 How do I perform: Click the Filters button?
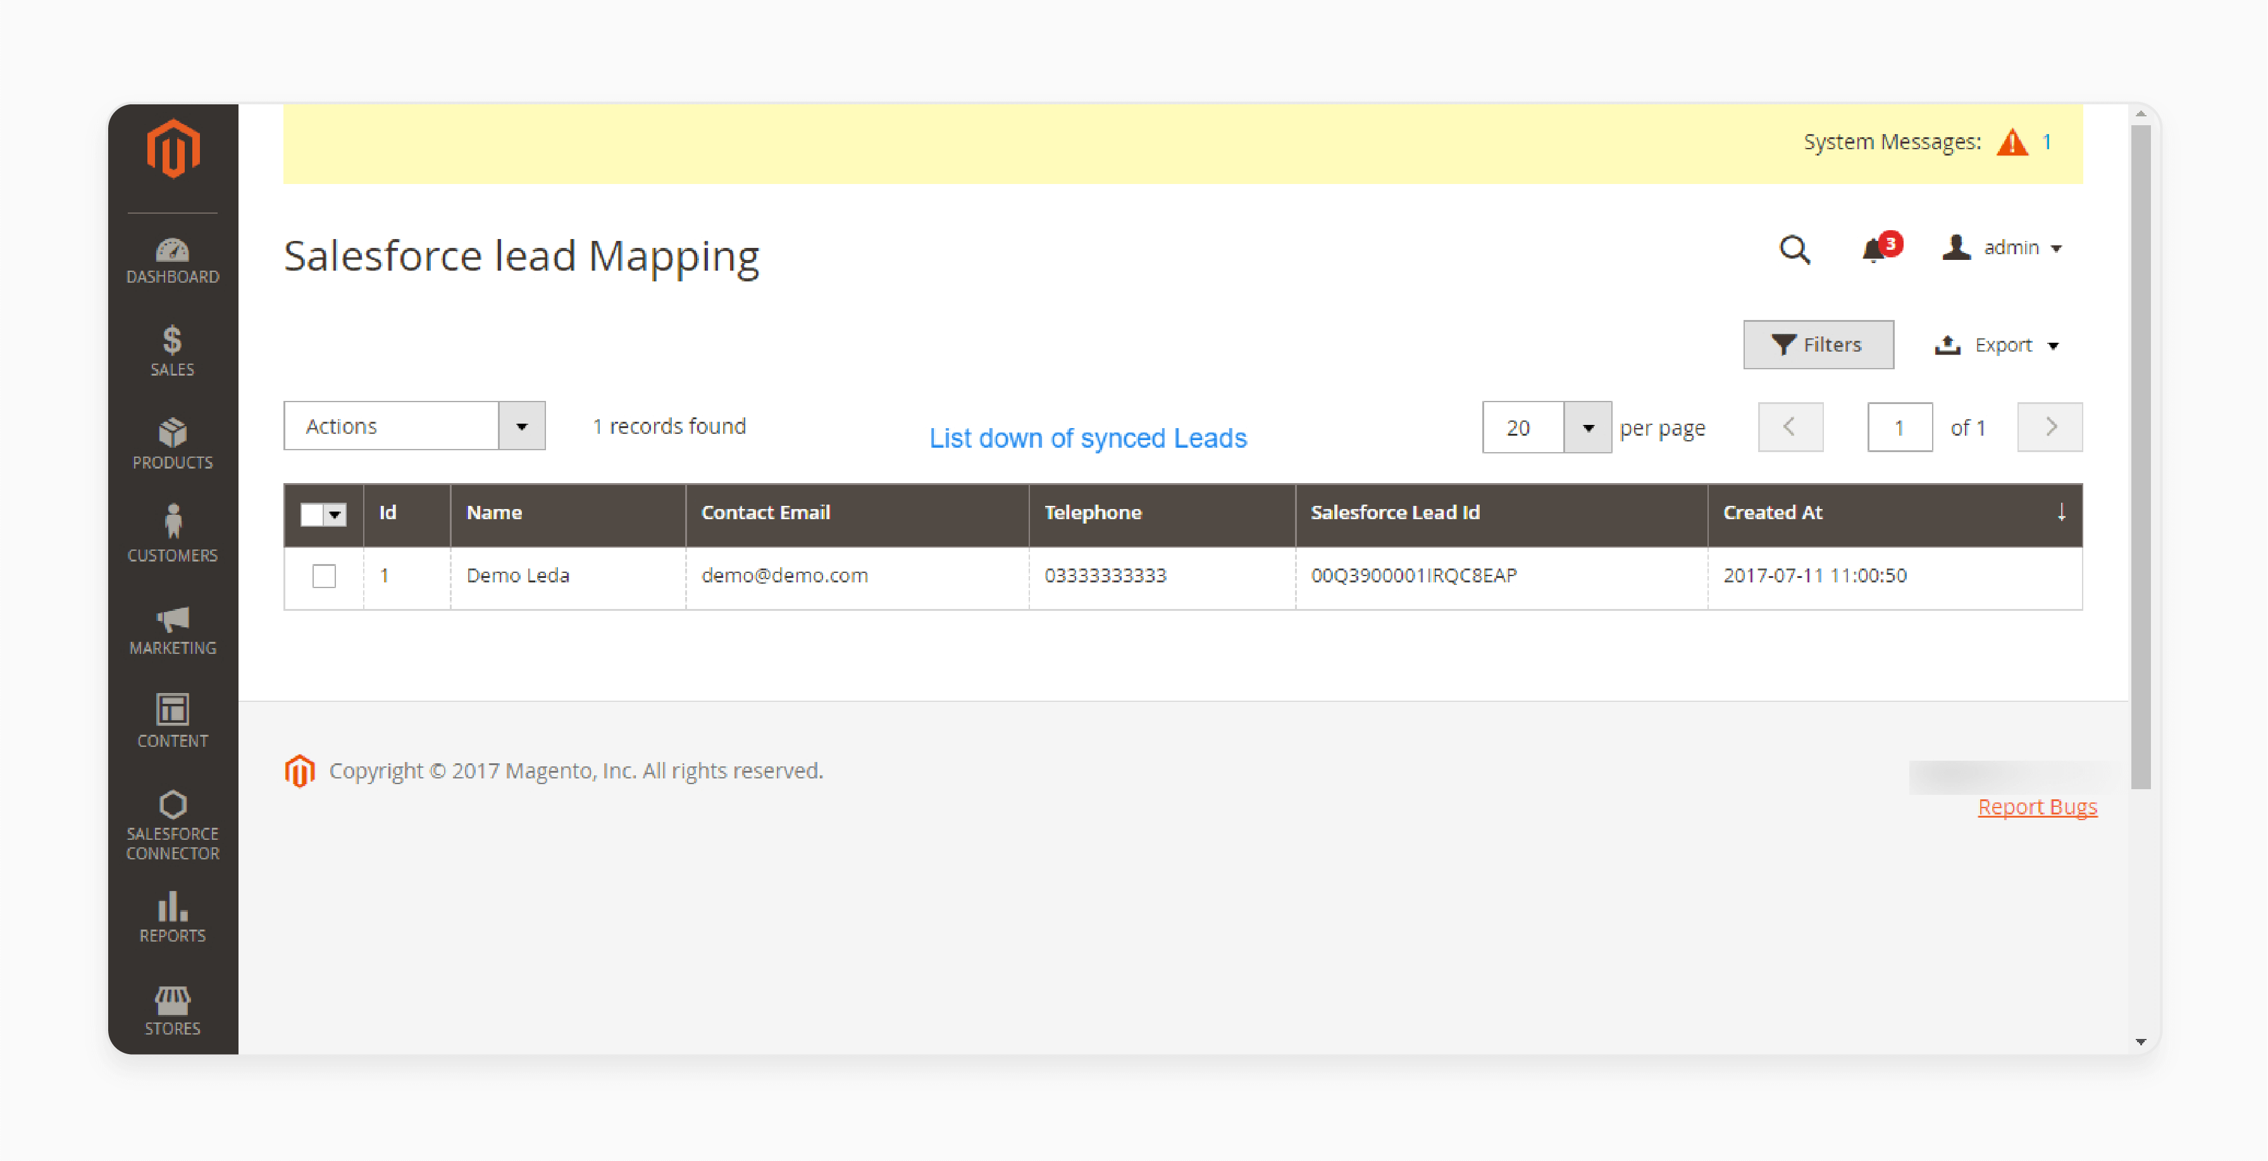tap(1818, 344)
